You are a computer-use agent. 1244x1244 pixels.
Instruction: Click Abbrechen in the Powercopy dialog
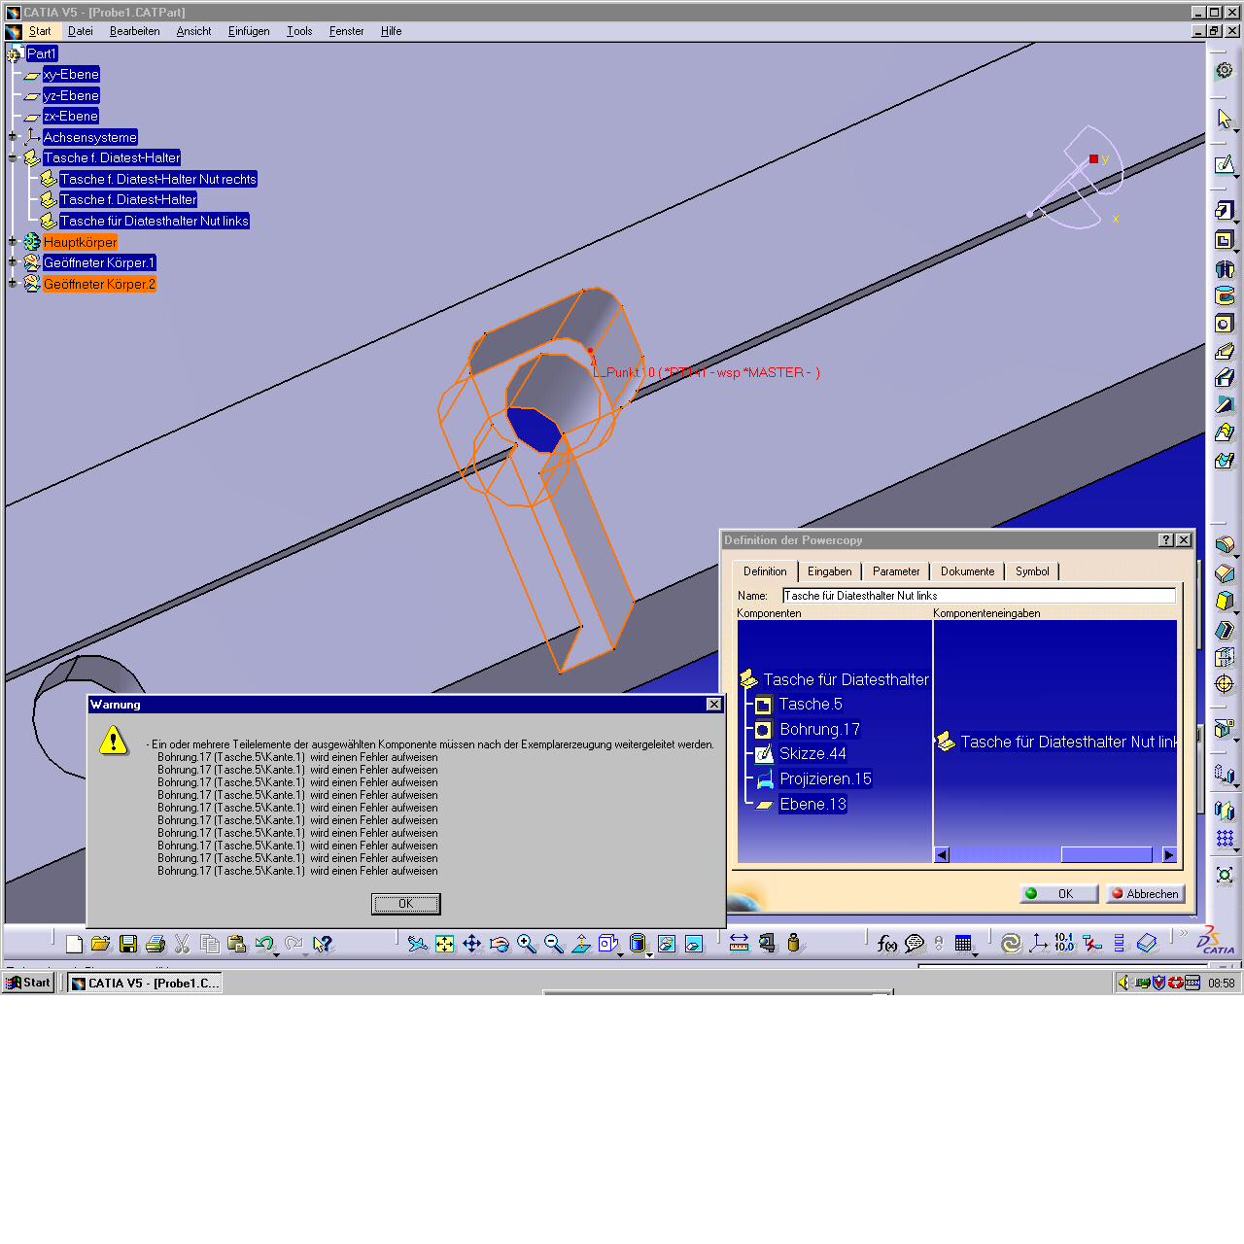1145,893
